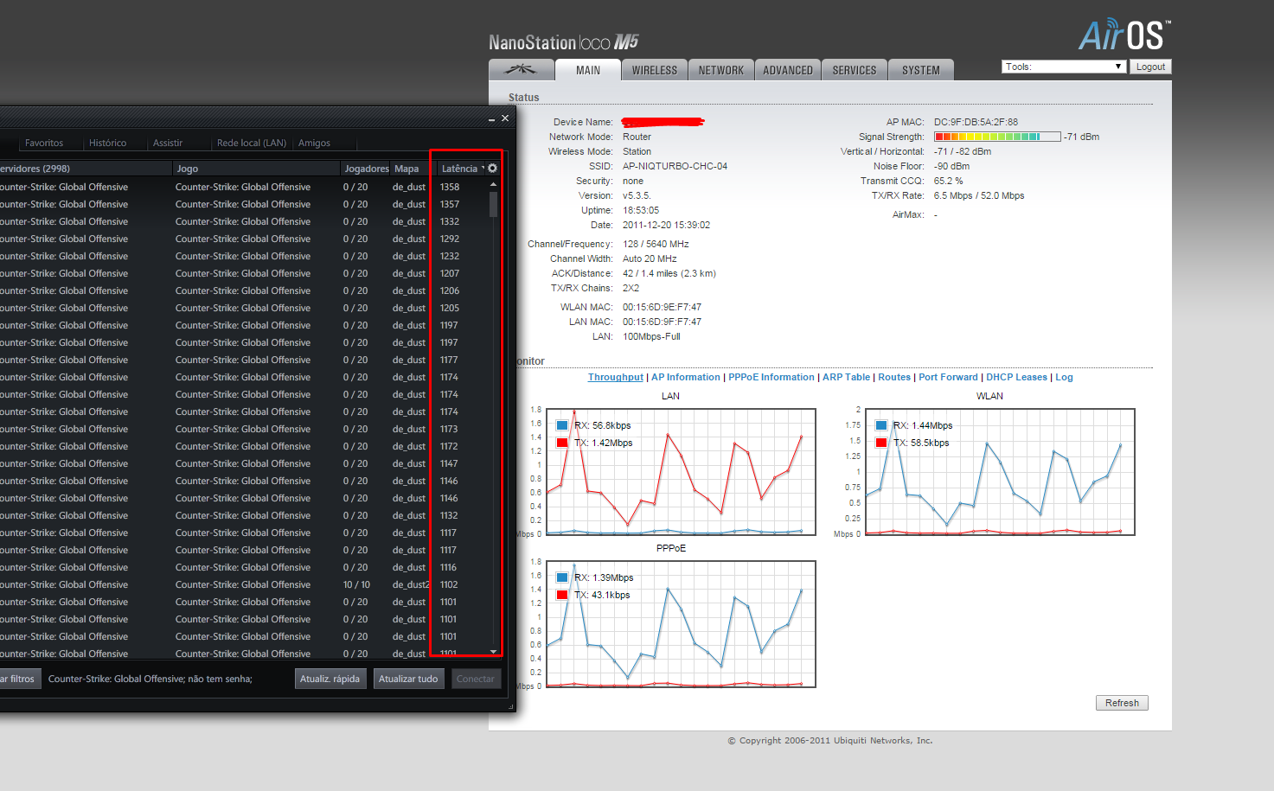This screenshot has height=791, width=1274.
Task: Sort server list by Mapa column
Action: tap(407, 169)
